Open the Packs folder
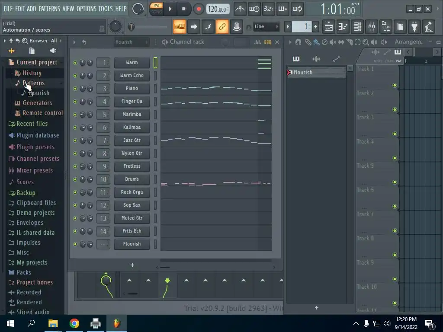The image size is (443, 332). coord(23,272)
